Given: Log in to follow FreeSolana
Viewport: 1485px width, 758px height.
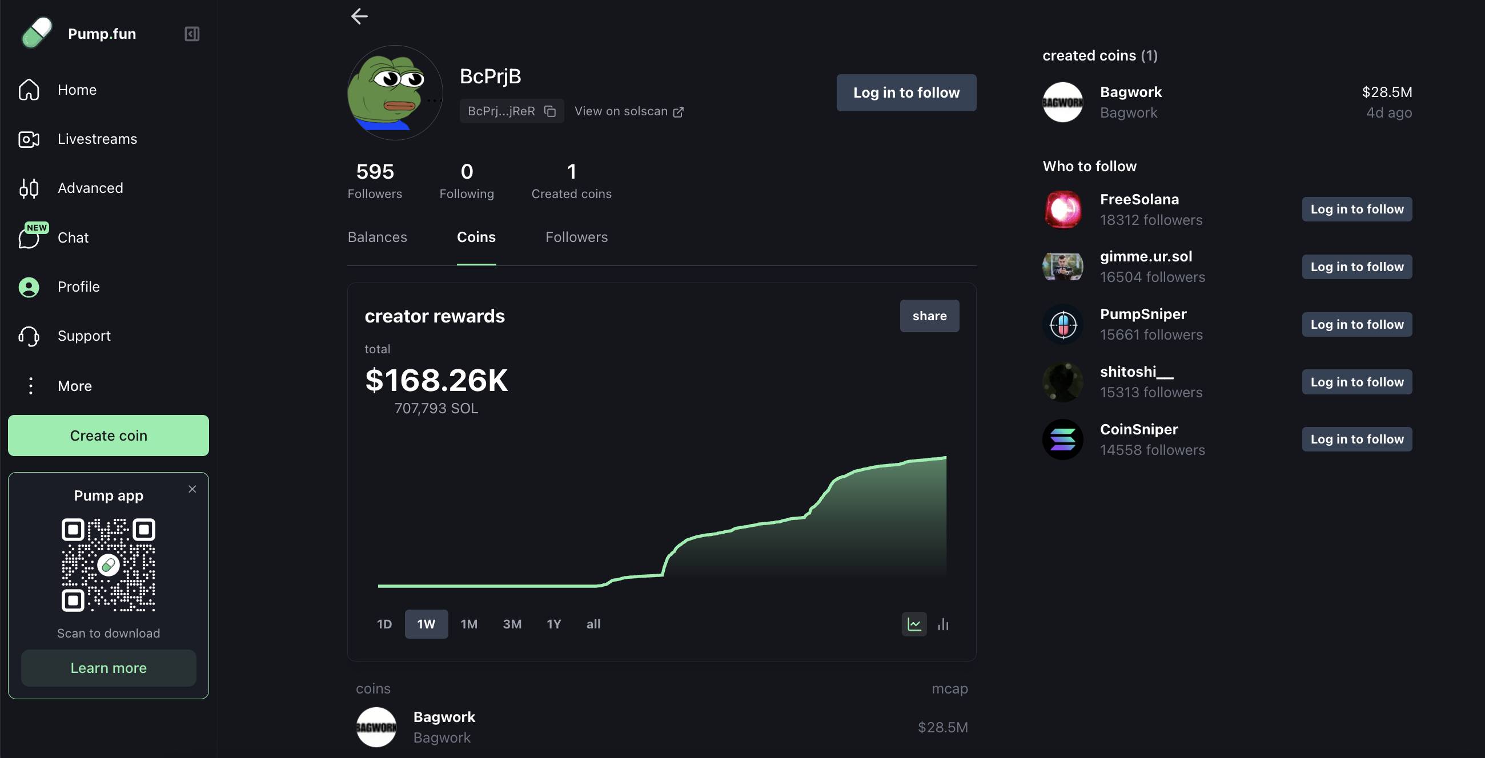Looking at the screenshot, I should 1358,209.
